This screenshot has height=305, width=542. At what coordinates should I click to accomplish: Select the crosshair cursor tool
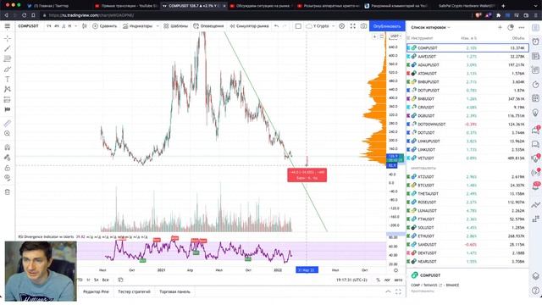8,38
